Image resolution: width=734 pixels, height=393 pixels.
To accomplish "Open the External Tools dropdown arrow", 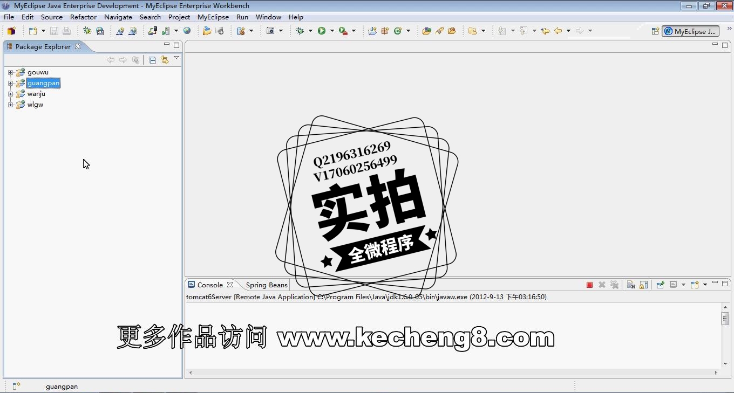I will tap(354, 31).
